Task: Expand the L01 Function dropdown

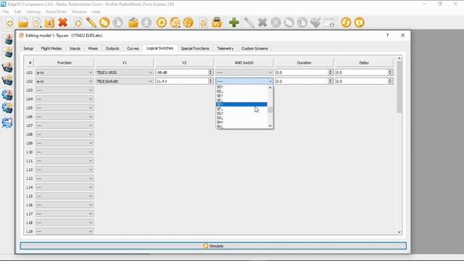Action: click(x=65, y=72)
